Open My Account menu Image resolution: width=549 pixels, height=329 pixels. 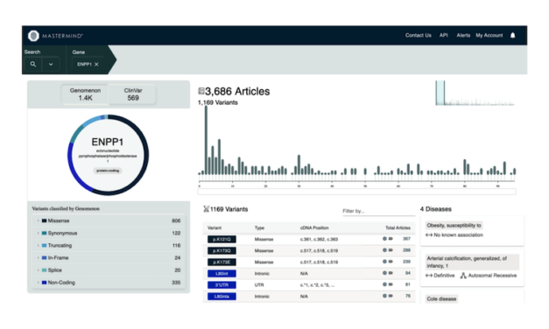pos(489,35)
